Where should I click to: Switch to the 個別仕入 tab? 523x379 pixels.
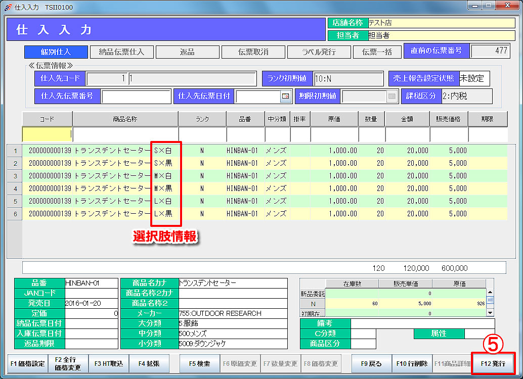(55, 52)
